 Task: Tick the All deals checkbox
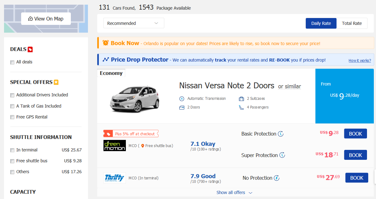tap(12, 62)
